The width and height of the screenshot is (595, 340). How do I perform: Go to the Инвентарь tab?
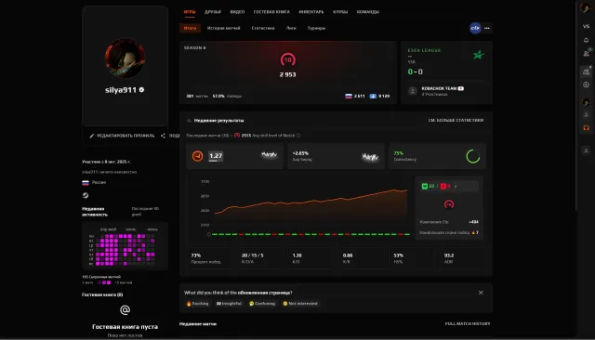[311, 12]
